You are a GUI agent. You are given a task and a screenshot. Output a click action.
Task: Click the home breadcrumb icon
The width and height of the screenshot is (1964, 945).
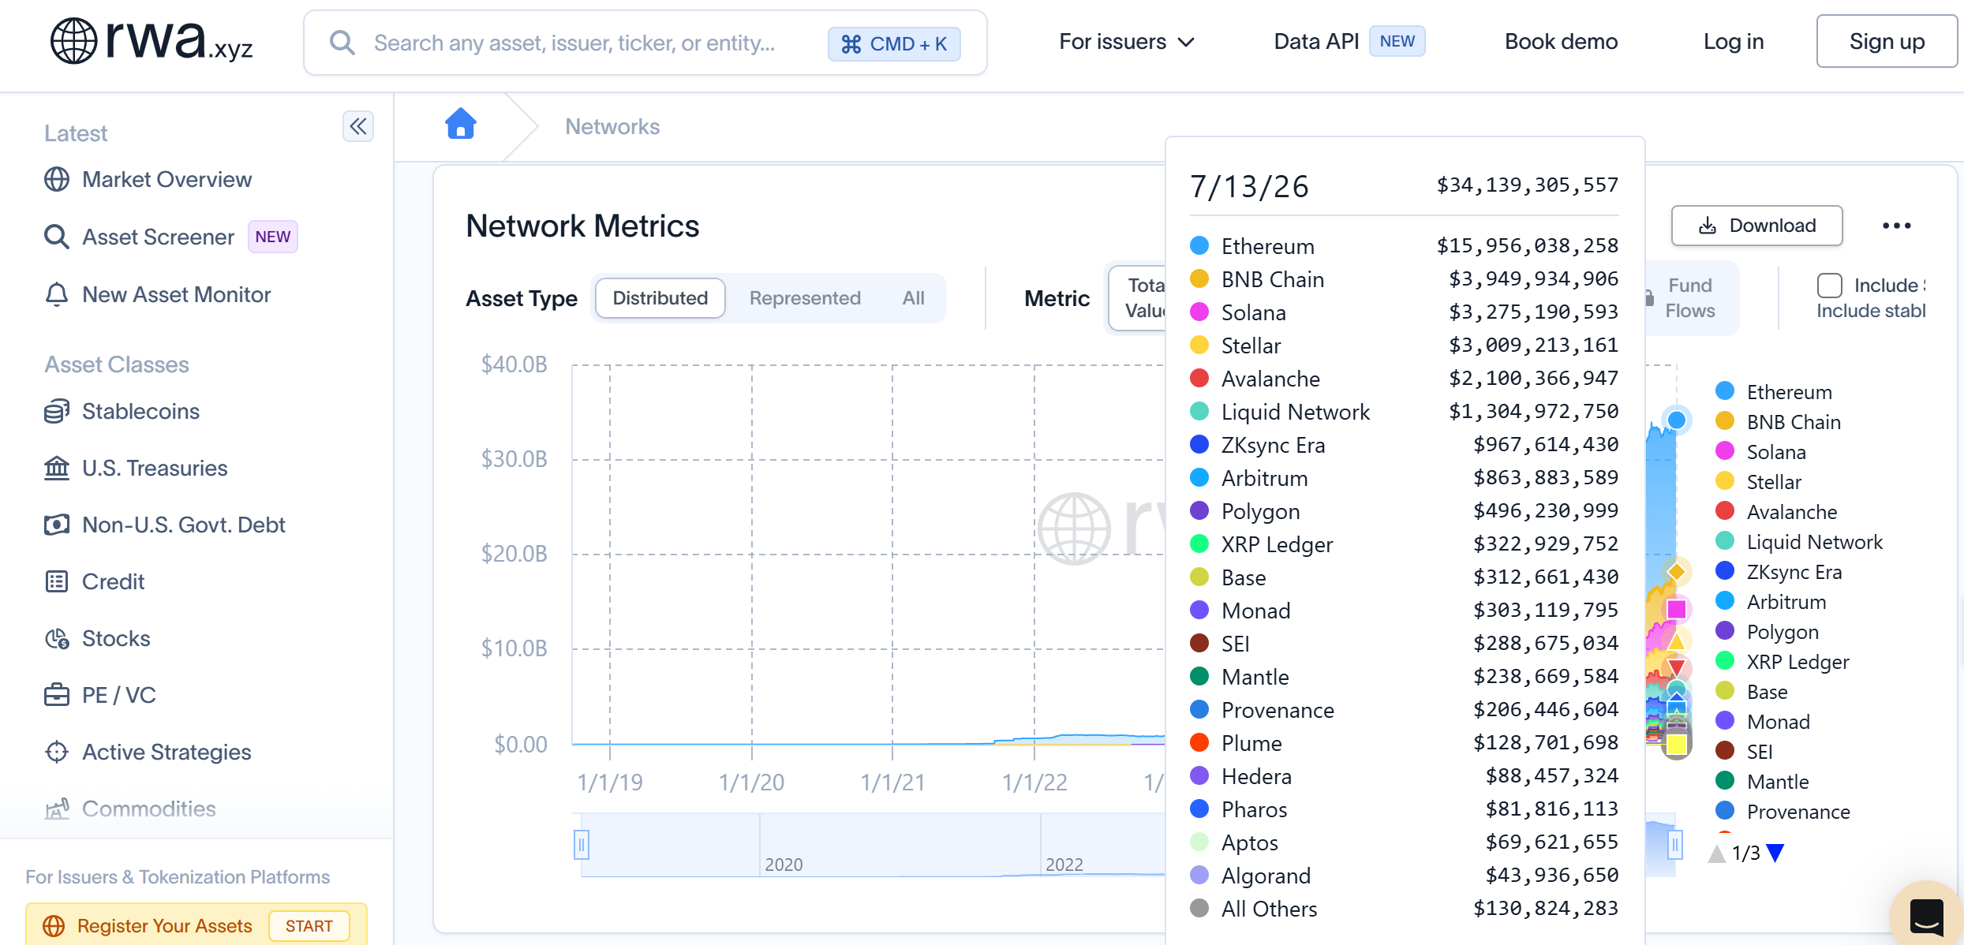pos(461,124)
